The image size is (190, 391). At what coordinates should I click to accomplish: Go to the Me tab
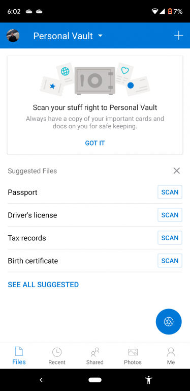pyautogui.click(x=171, y=356)
